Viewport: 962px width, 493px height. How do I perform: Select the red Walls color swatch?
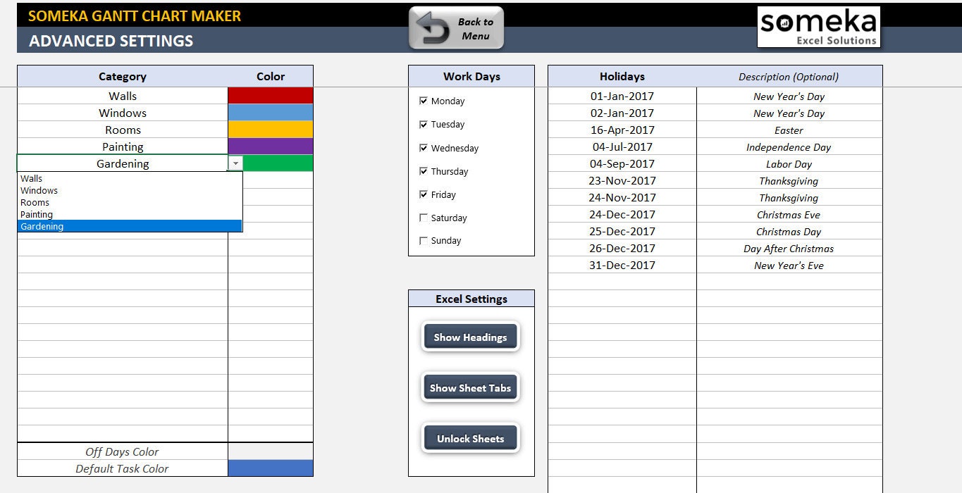pos(271,96)
